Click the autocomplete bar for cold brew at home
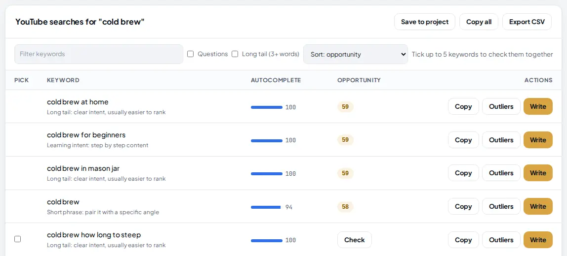The height and width of the screenshot is (256, 567). [267, 107]
